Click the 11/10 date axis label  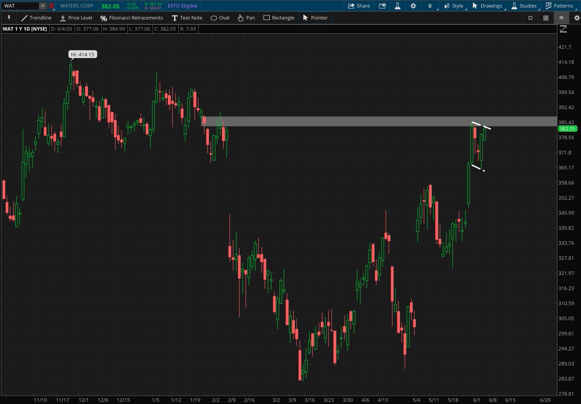point(40,400)
